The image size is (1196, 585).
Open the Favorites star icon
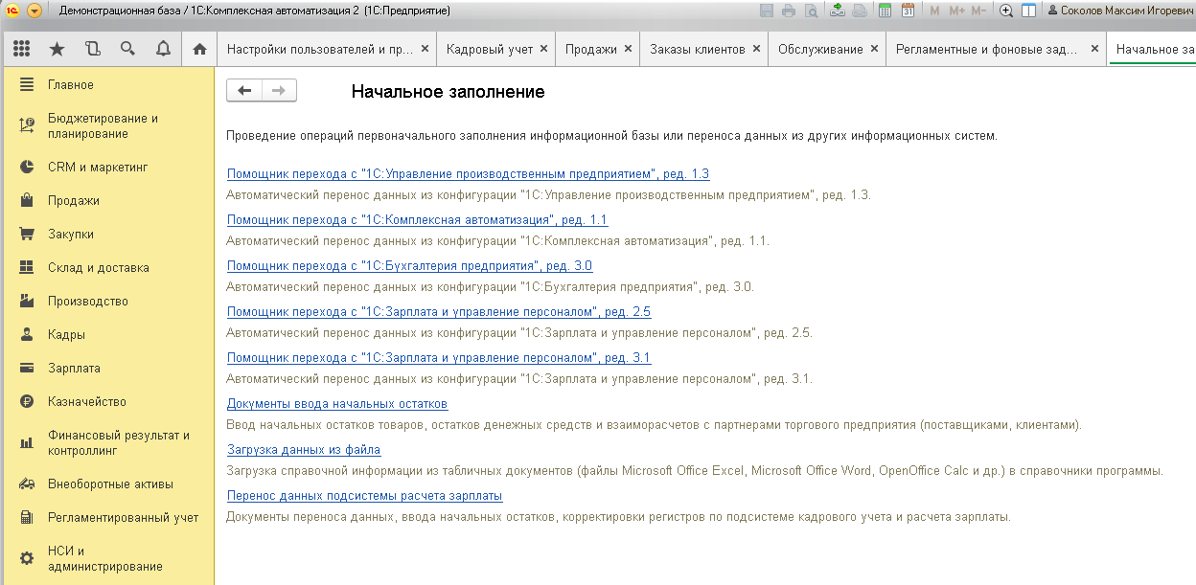click(x=57, y=49)
